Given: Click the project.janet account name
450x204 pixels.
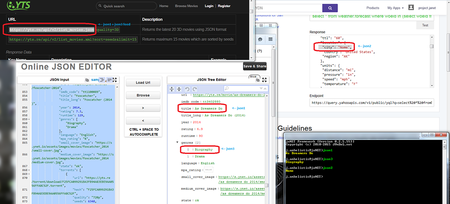Looking at the screenshot, I should pos(427,8).
